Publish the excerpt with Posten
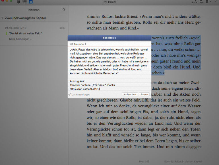Image resolution: width=219 pixels, height=165 pixels. [144, 94]
